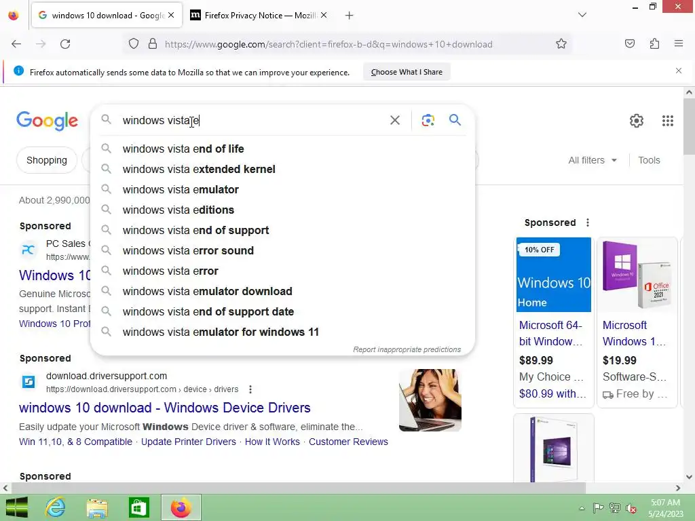Select the windows 10 download tab
695x521 pixels.
pyautogui.click(x=107, y=15)
